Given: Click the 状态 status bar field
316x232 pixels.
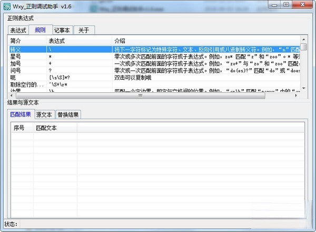Looking at the screenshot, I should [162, 224].
